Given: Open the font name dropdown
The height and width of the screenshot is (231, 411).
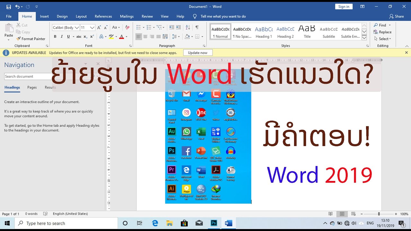Looking at the screenshot, I should 77,28.
